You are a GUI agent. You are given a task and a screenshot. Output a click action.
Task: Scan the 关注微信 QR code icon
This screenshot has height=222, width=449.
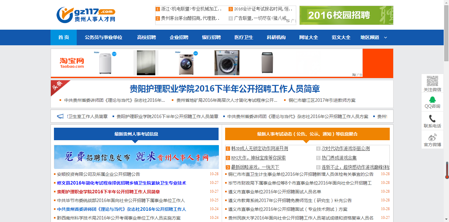click(x=432, y=80)
